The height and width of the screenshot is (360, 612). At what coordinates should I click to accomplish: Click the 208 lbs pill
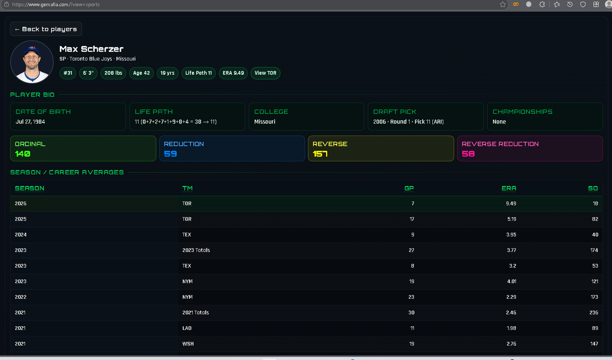113,73
